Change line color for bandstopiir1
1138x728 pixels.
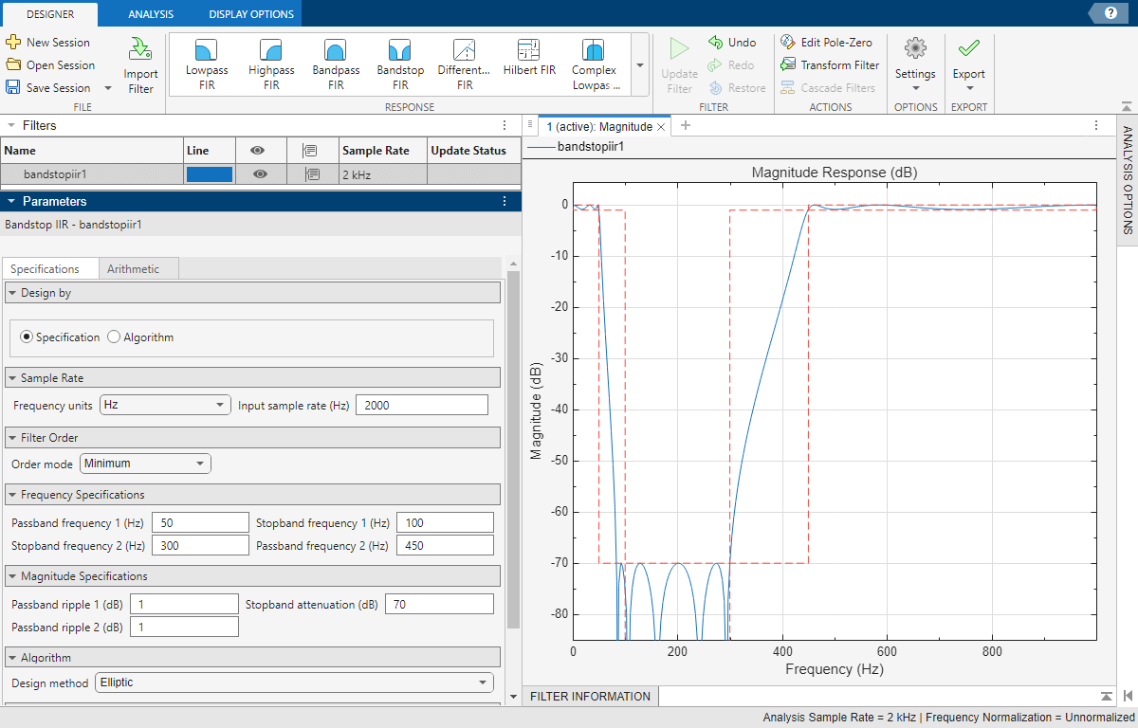tap(210, 173)
